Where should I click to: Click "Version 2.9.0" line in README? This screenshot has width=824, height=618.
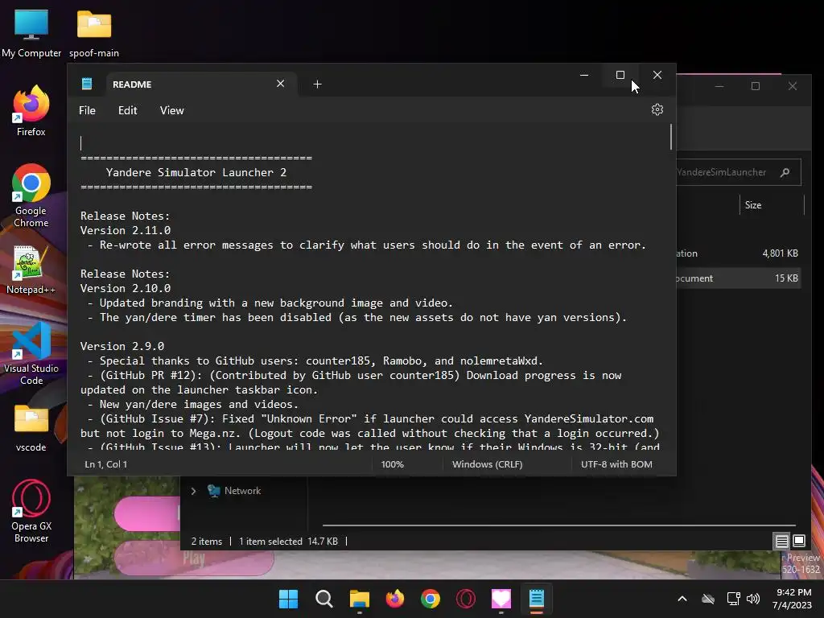click(x=122, y=346)
